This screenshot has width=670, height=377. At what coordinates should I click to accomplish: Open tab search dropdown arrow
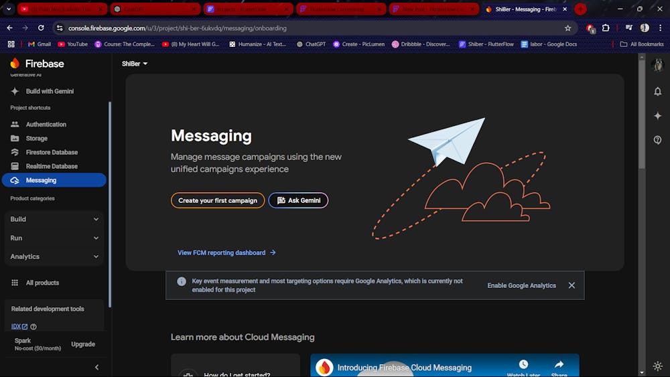point(9,9)
